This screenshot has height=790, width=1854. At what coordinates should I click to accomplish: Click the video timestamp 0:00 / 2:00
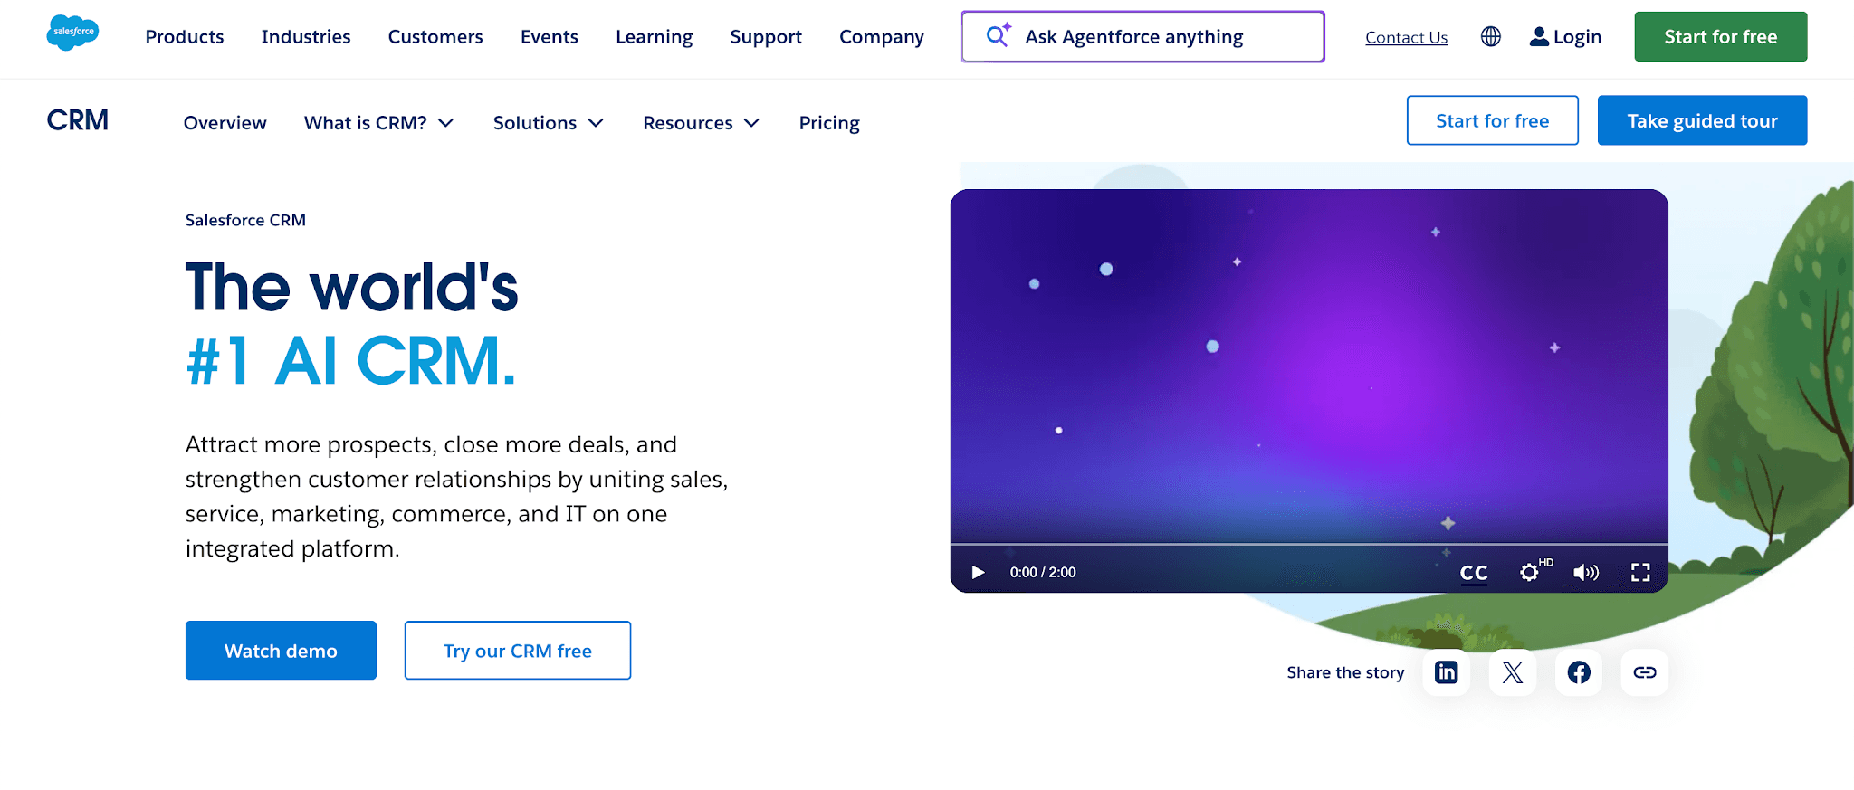pos(1043,573)
